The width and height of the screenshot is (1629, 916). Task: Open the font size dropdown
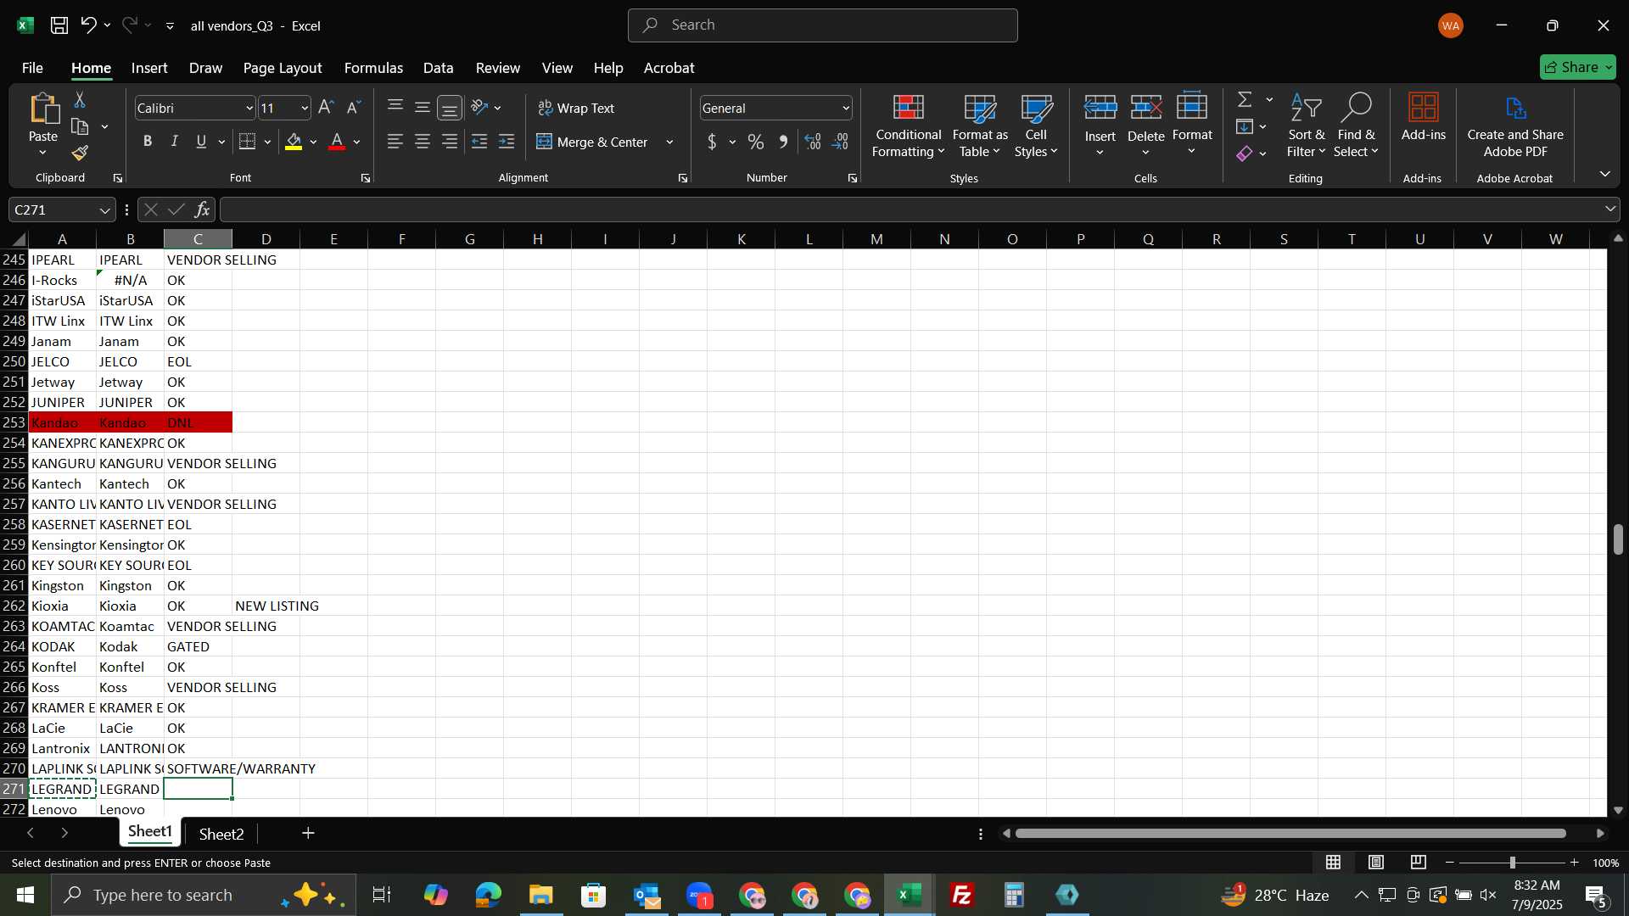pyautogui.click(x=305, y=109)
